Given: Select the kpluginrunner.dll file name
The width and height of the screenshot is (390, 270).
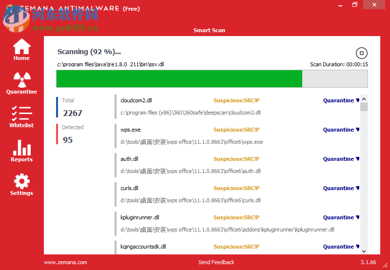Looking at the screenshot, I should coord(140,217).
